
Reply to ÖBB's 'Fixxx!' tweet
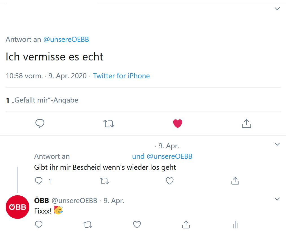coord(39,225)
